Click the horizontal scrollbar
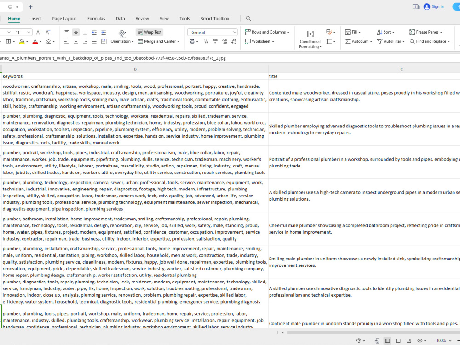This screenshot has width=460, height=345. tap(373, 333)
